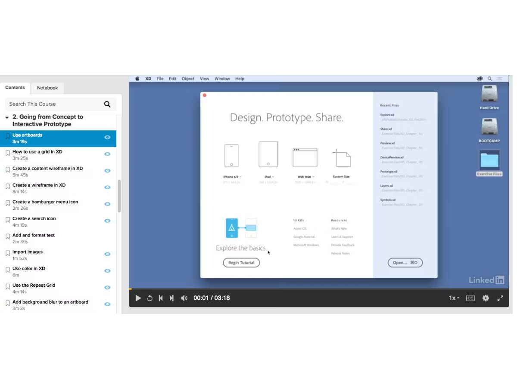Skip to previous video

pos(161,298)
